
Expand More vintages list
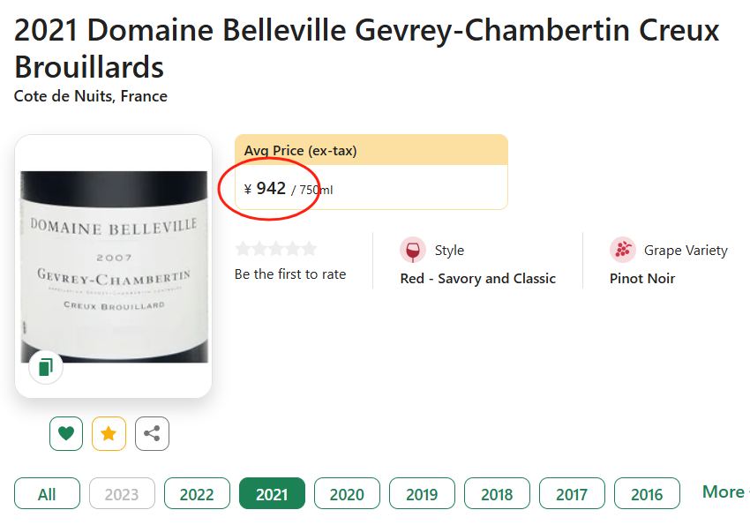(724, 492)
